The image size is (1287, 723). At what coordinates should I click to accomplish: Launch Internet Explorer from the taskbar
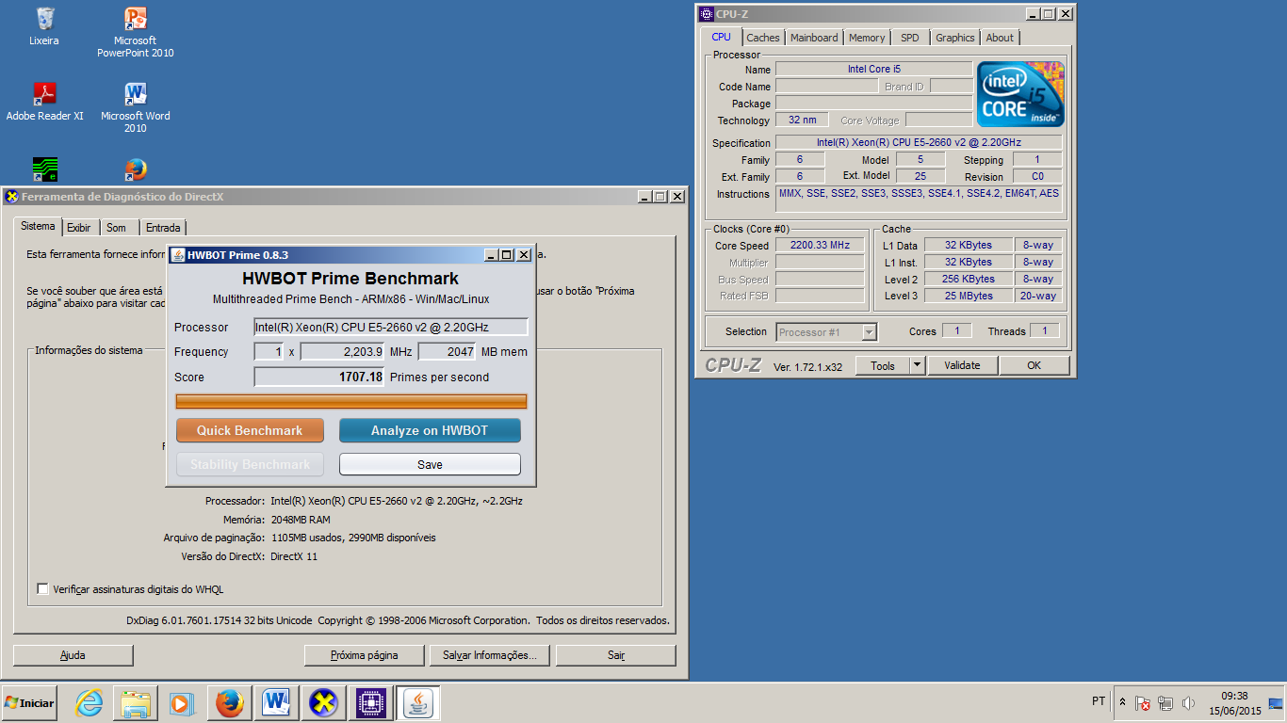(x=90, y=703)
